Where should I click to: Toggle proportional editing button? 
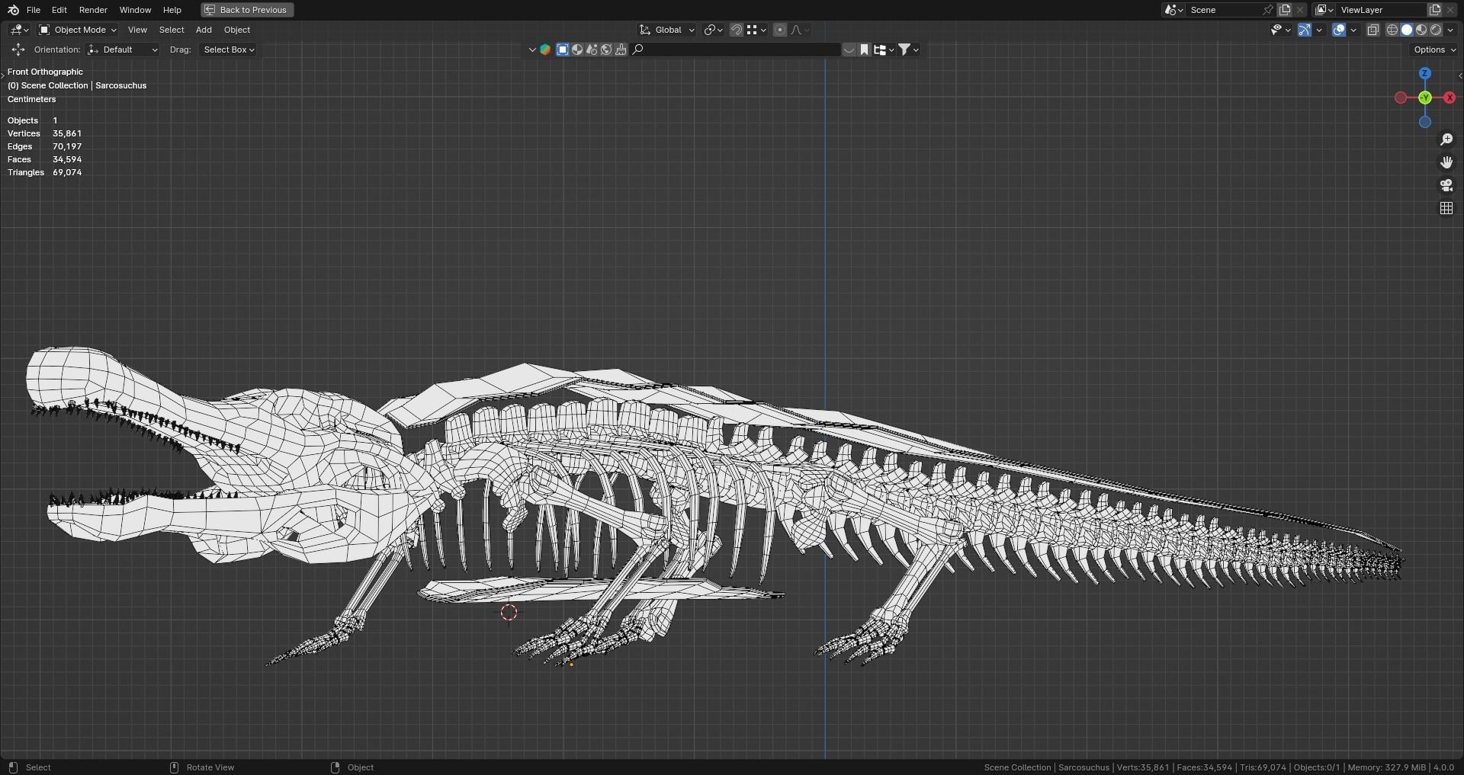click(x=779, y=30)
